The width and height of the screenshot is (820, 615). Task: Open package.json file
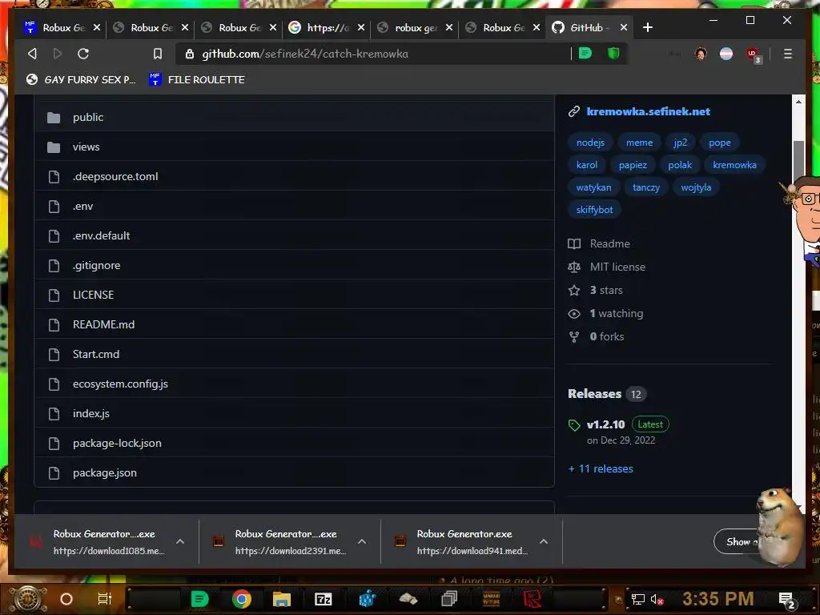click(x=105, y=472)
